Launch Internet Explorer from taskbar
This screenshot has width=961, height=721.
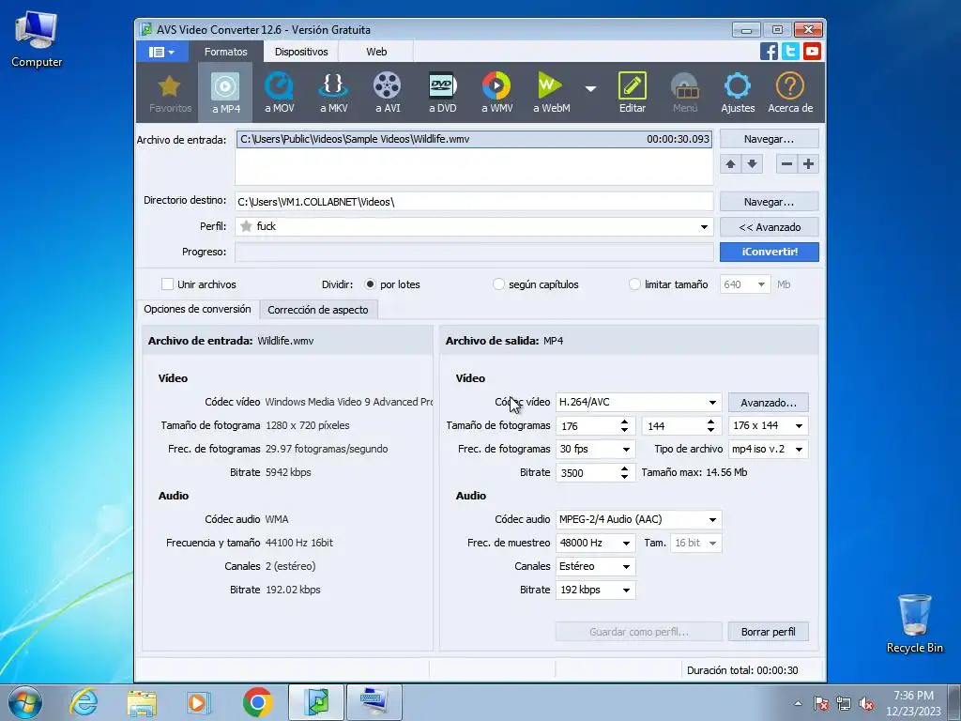pyautogui.click(x=84, y=702)
